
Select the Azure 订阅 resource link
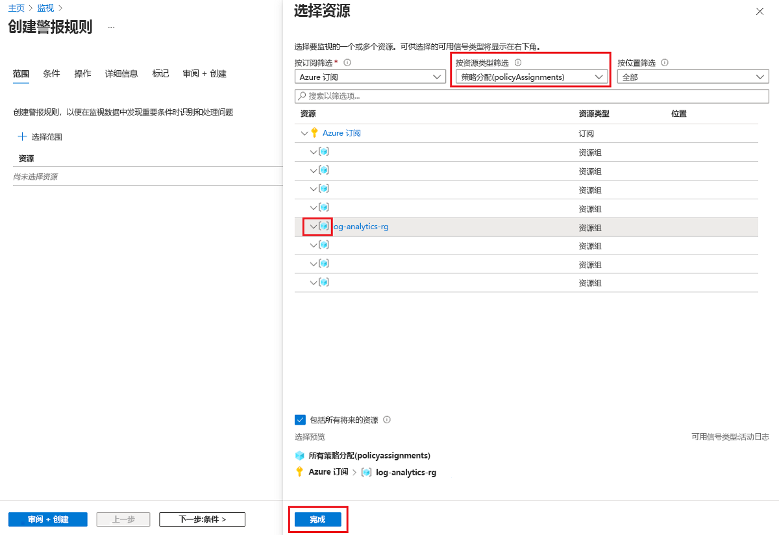click(341, 133)
